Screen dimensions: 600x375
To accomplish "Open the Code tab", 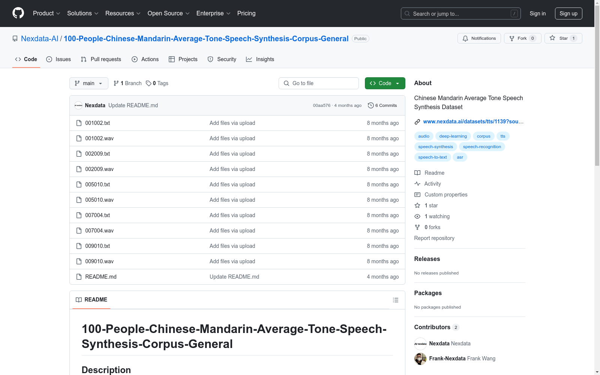I will (x=26, y=59).
